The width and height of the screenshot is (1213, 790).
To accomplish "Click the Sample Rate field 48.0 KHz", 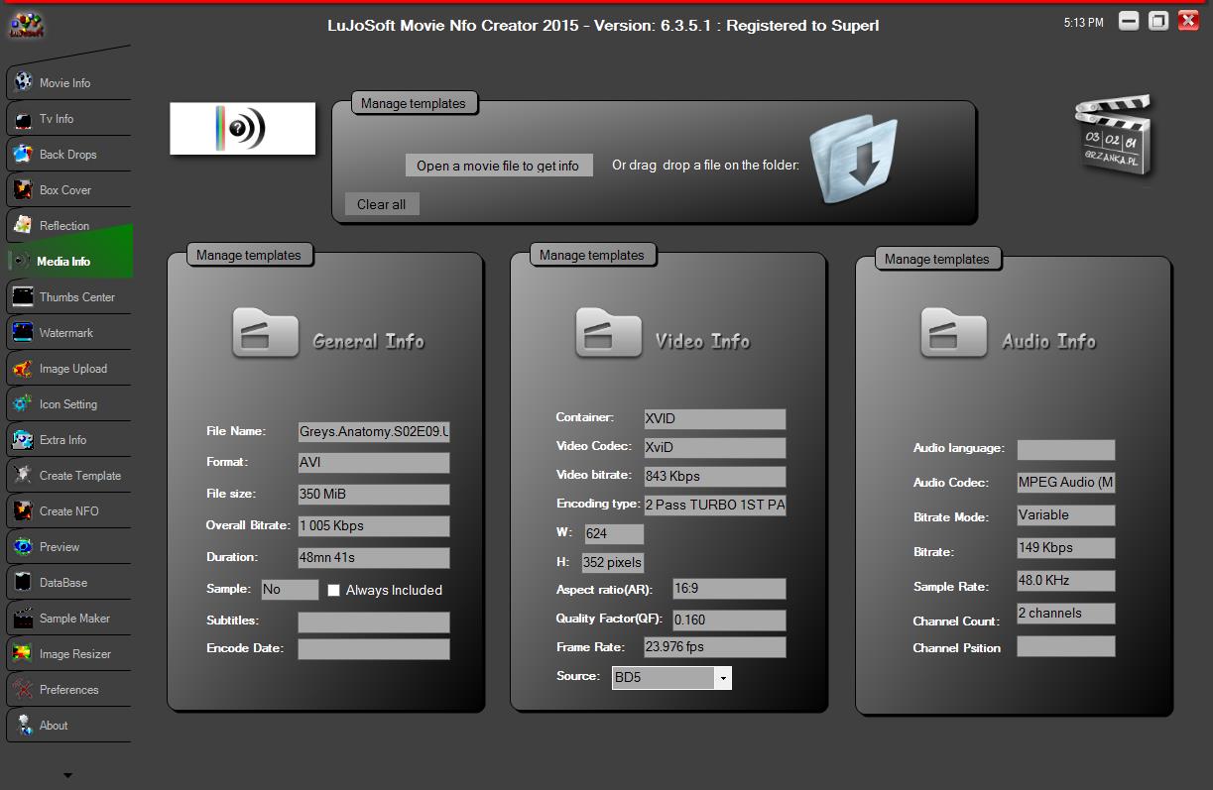I will pyautogui.click(x=1066, y=580).
